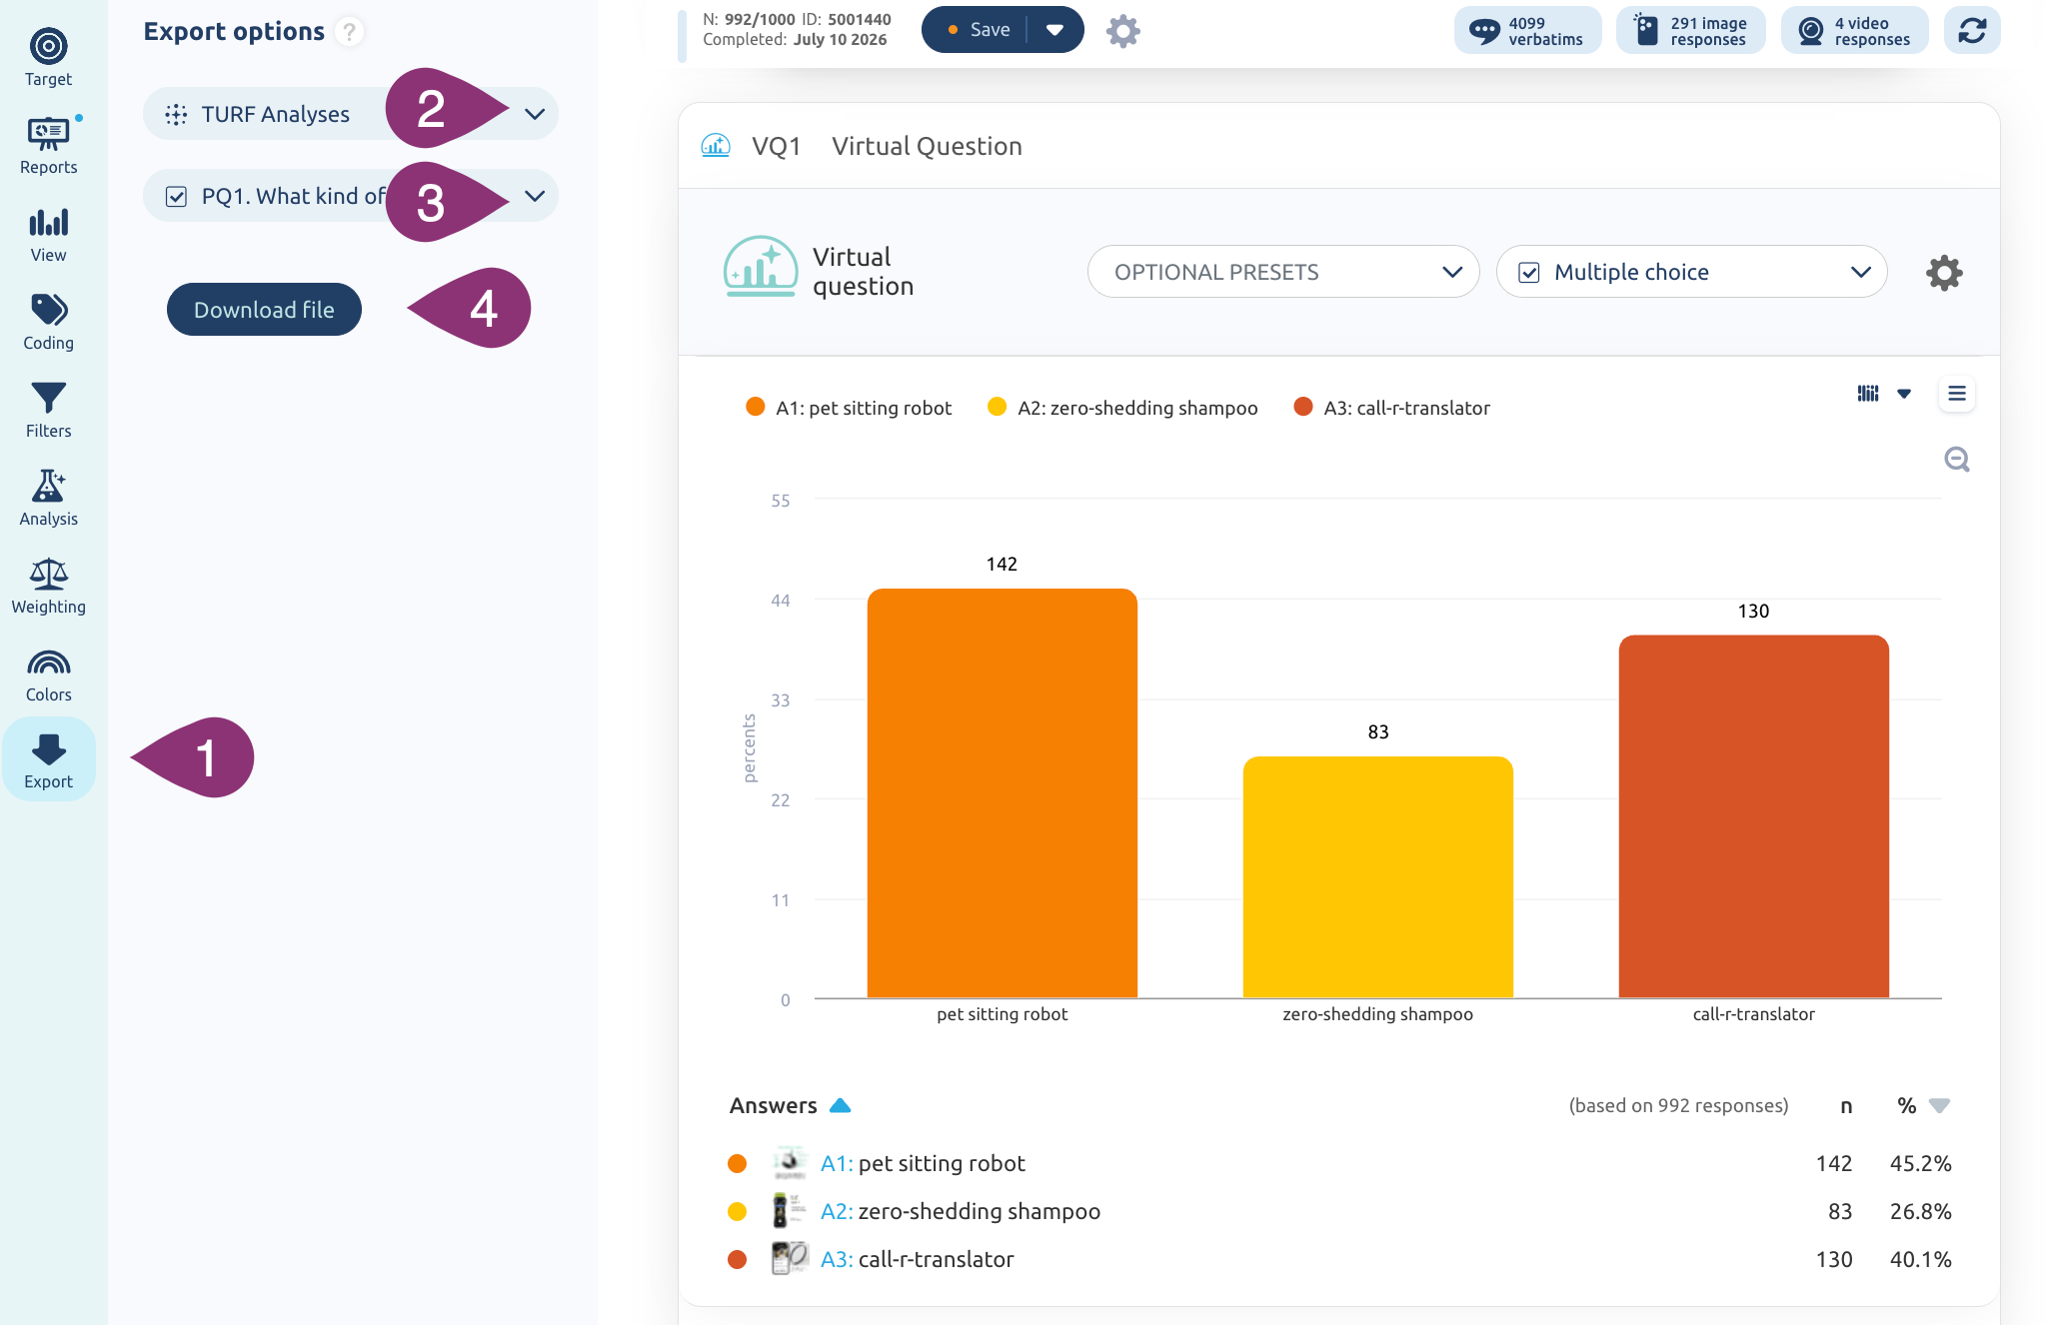Open the Weighting panel
This screenshot has height=1325, width=2065.
48,586
